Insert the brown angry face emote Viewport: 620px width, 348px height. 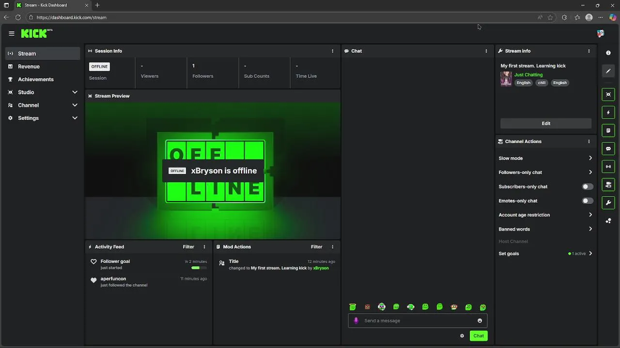(367, 307)
